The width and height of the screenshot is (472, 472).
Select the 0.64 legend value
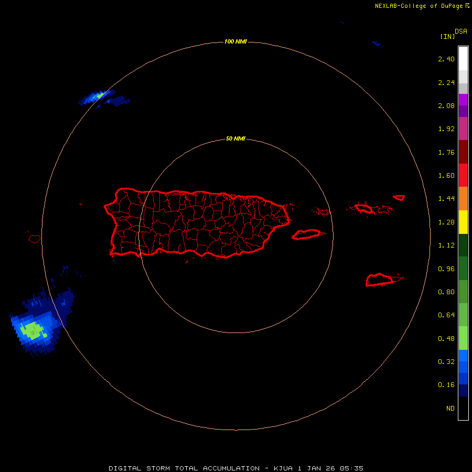click(x=446, y=315)
